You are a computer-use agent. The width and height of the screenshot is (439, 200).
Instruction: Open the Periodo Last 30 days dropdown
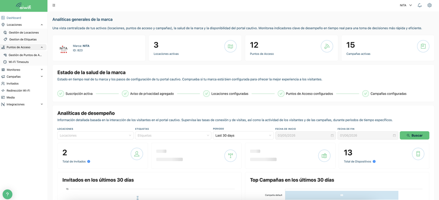pos(243,135)
